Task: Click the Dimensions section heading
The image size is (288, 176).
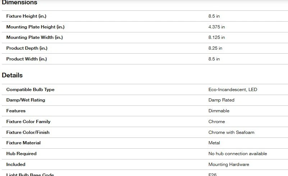Action: coord(19,3)
